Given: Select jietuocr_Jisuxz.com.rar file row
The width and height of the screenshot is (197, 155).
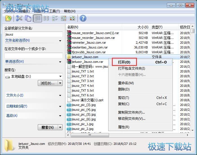Looking at the screenshot, I should tap(87, 62).
